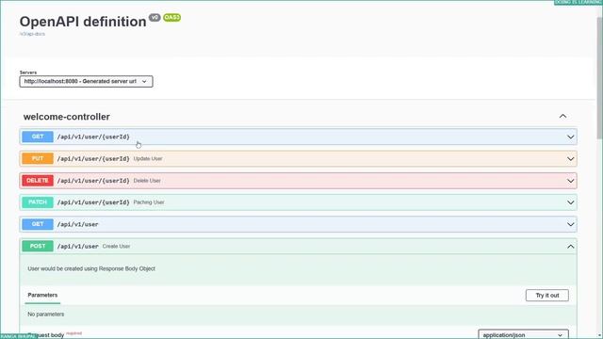The image size is (603, 339).
Task: Click the GET badge for /api/v1/user
Action: pyautogui.click(x=38, y=224)
